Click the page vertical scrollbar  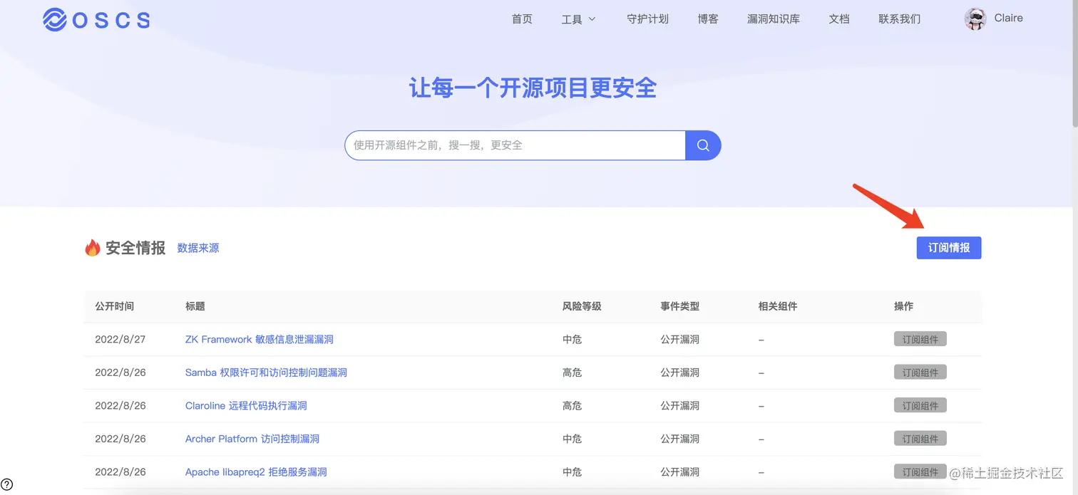(1074, 64)
